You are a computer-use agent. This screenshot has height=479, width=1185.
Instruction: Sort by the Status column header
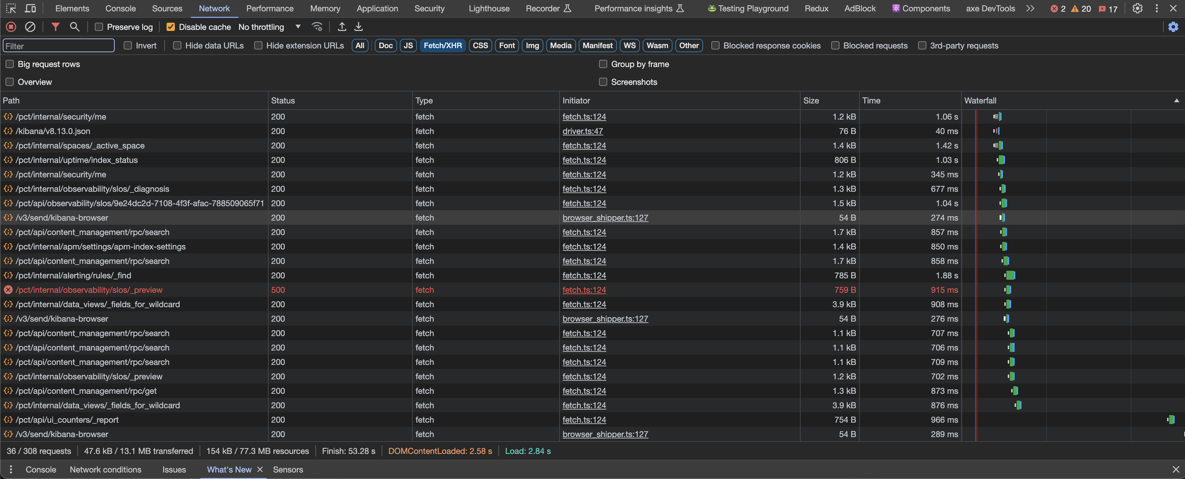340,100
